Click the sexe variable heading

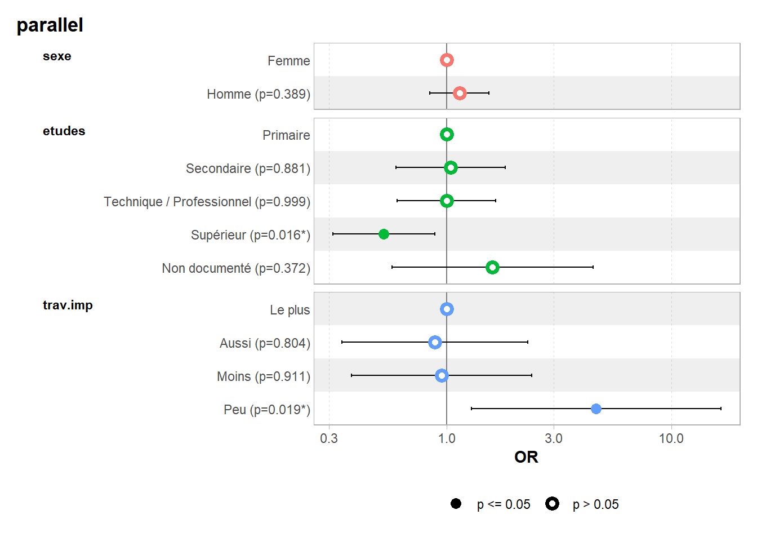click(57, 56)
